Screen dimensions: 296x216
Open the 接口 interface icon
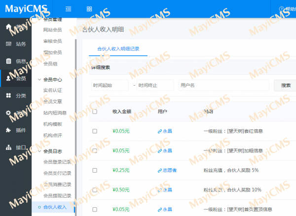tap(8, 147)
